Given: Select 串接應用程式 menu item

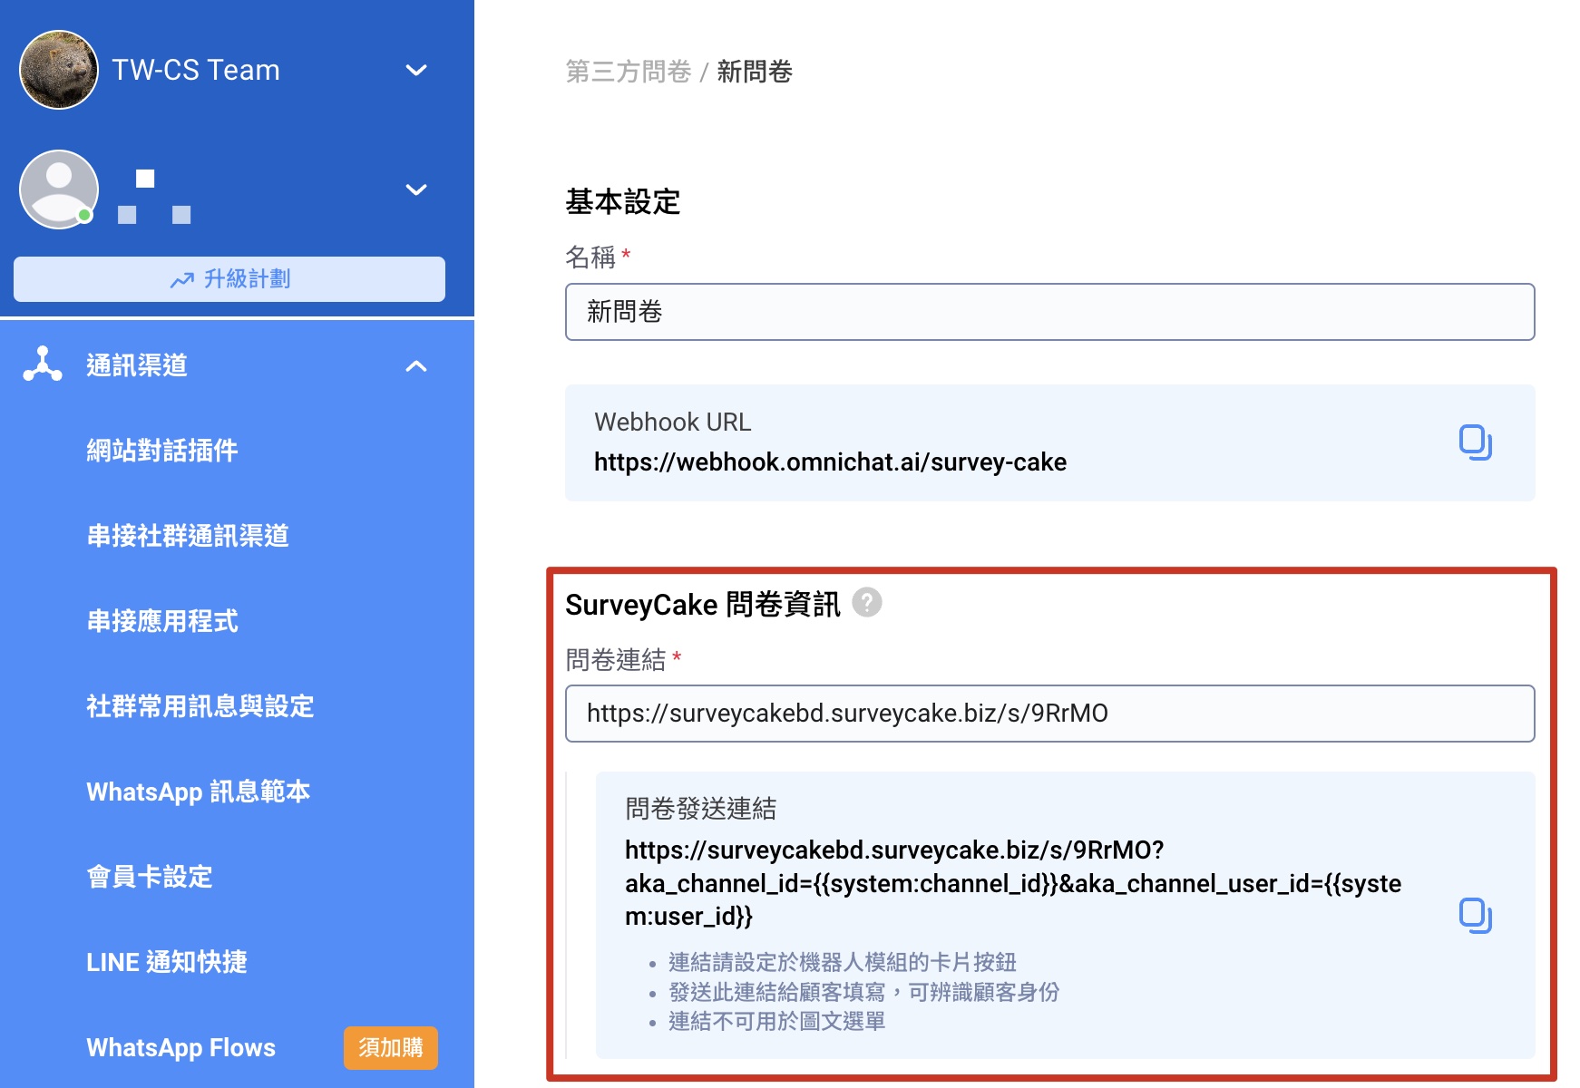Looking at the screenshot, I should point(162,620).
